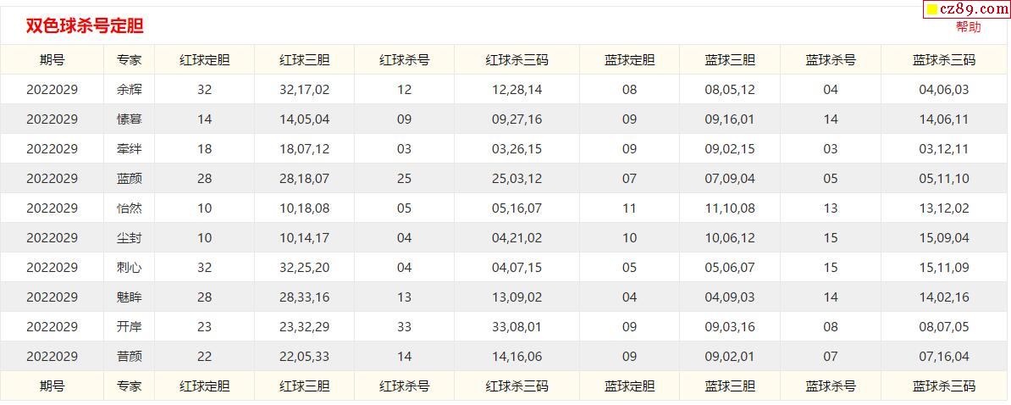Select expert 怡然 name cell
The image size is (1011, 405).
click(x=129, y=208)
